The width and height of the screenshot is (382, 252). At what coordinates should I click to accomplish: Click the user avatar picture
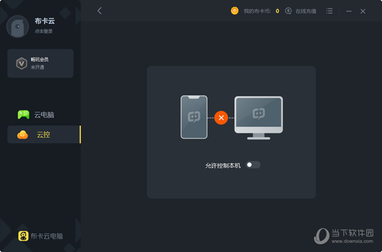pos(18,26)
